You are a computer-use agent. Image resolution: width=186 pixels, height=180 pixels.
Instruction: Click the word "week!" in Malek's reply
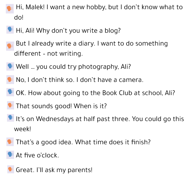coord(23,129)
